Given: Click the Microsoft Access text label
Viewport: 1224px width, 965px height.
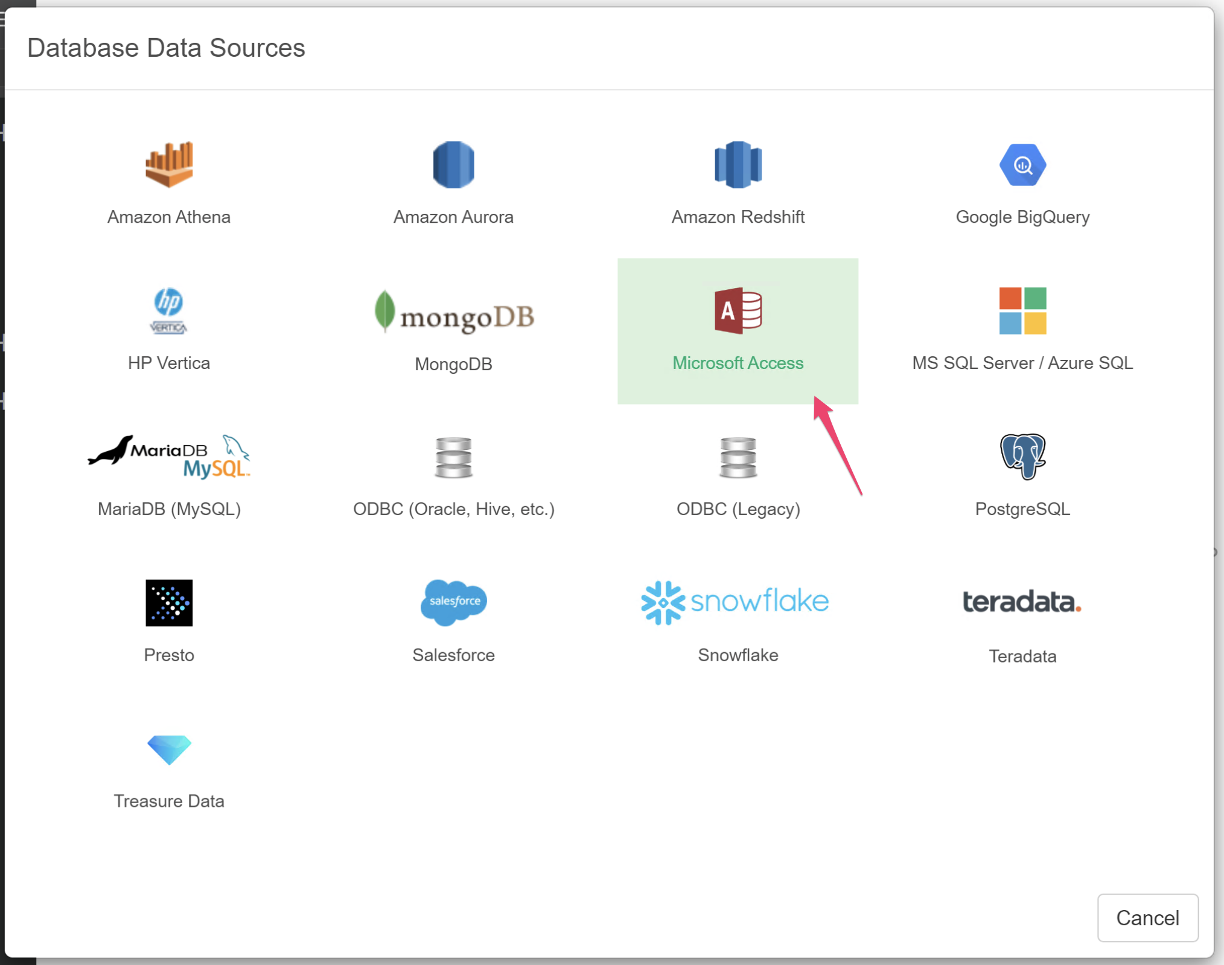Looking at the screenshot, I should (x=738, y=363).
